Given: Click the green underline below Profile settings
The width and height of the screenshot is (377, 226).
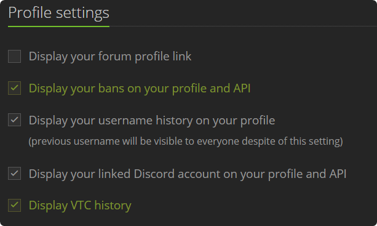Looking at the screenshot, I should tap(58, 26).
